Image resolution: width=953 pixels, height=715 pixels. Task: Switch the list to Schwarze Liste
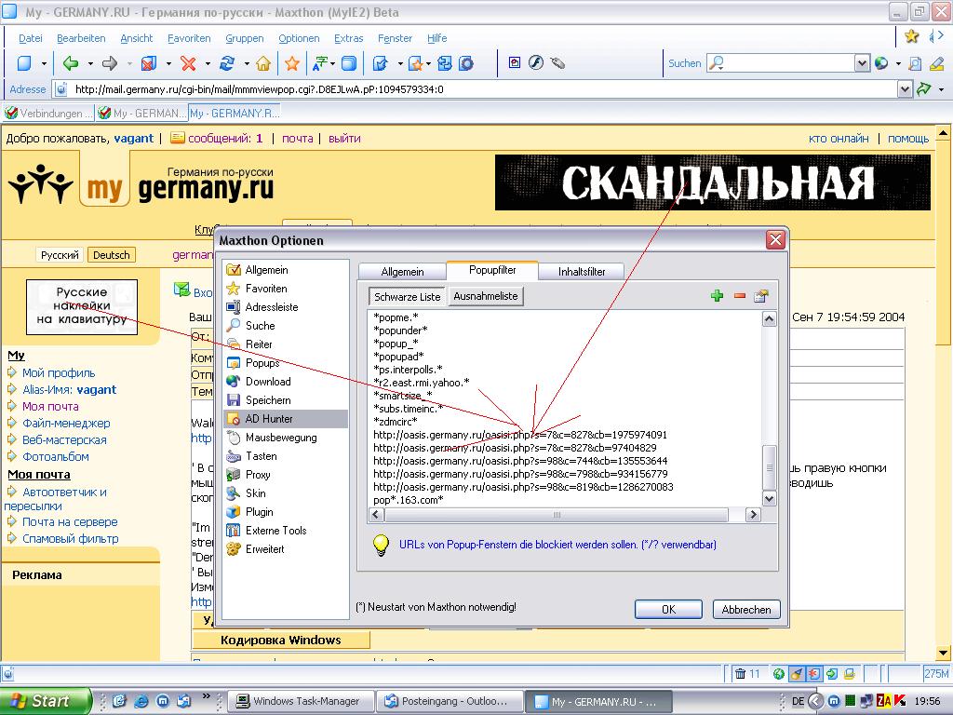pos(408,297)
